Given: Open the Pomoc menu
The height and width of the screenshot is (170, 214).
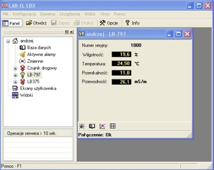Looking at the screenshot, I should [120, 14].
